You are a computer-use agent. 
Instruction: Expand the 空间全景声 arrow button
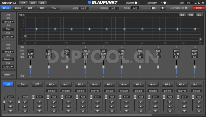(161, 3)
